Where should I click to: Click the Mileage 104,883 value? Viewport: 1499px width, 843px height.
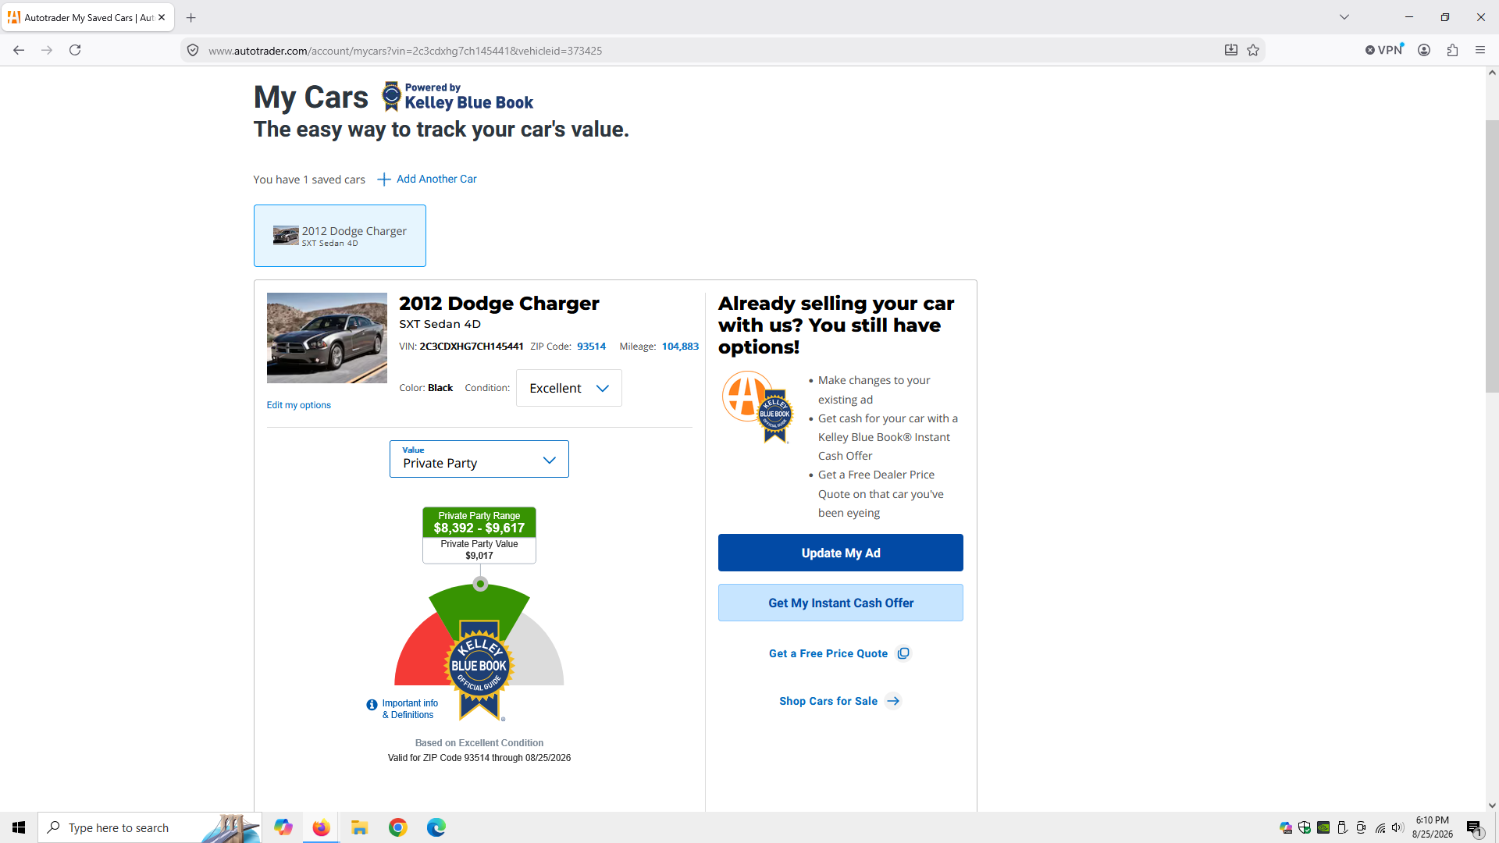680,347
